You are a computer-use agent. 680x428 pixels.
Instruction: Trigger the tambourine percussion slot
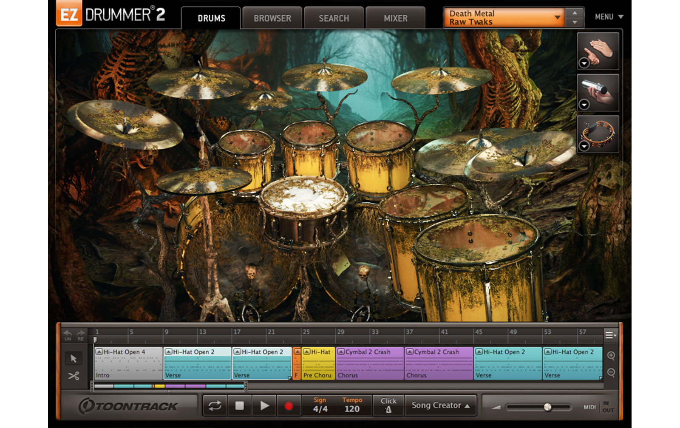click(598, 134)
